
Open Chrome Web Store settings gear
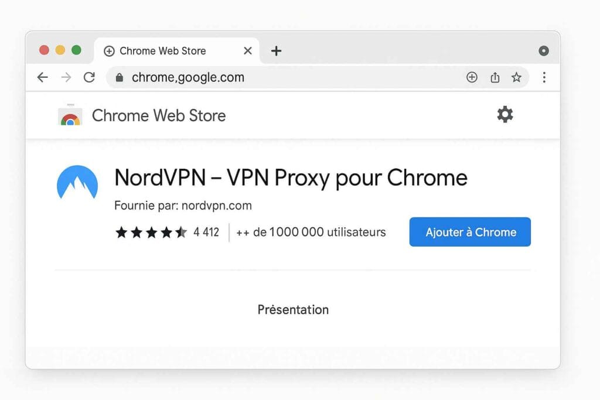tap(505, 115)
